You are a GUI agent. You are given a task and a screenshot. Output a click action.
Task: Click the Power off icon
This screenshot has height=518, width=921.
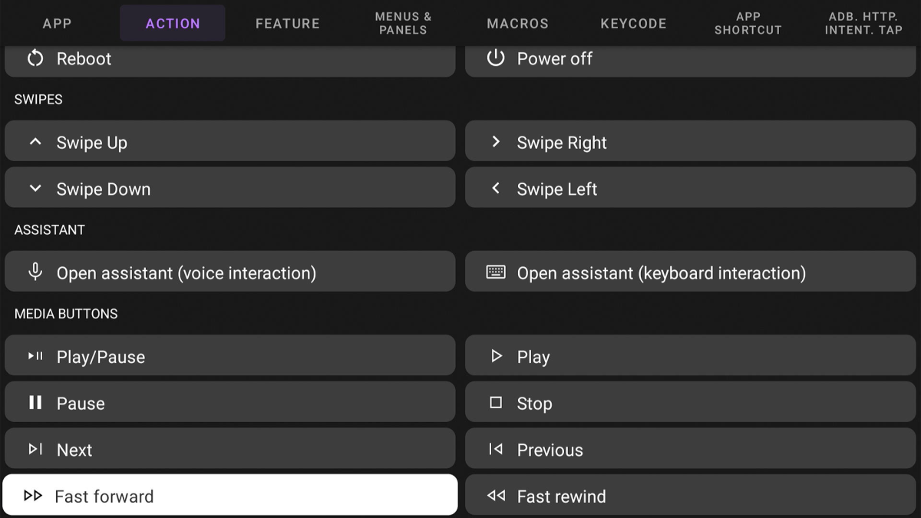[x=496, y=58]
